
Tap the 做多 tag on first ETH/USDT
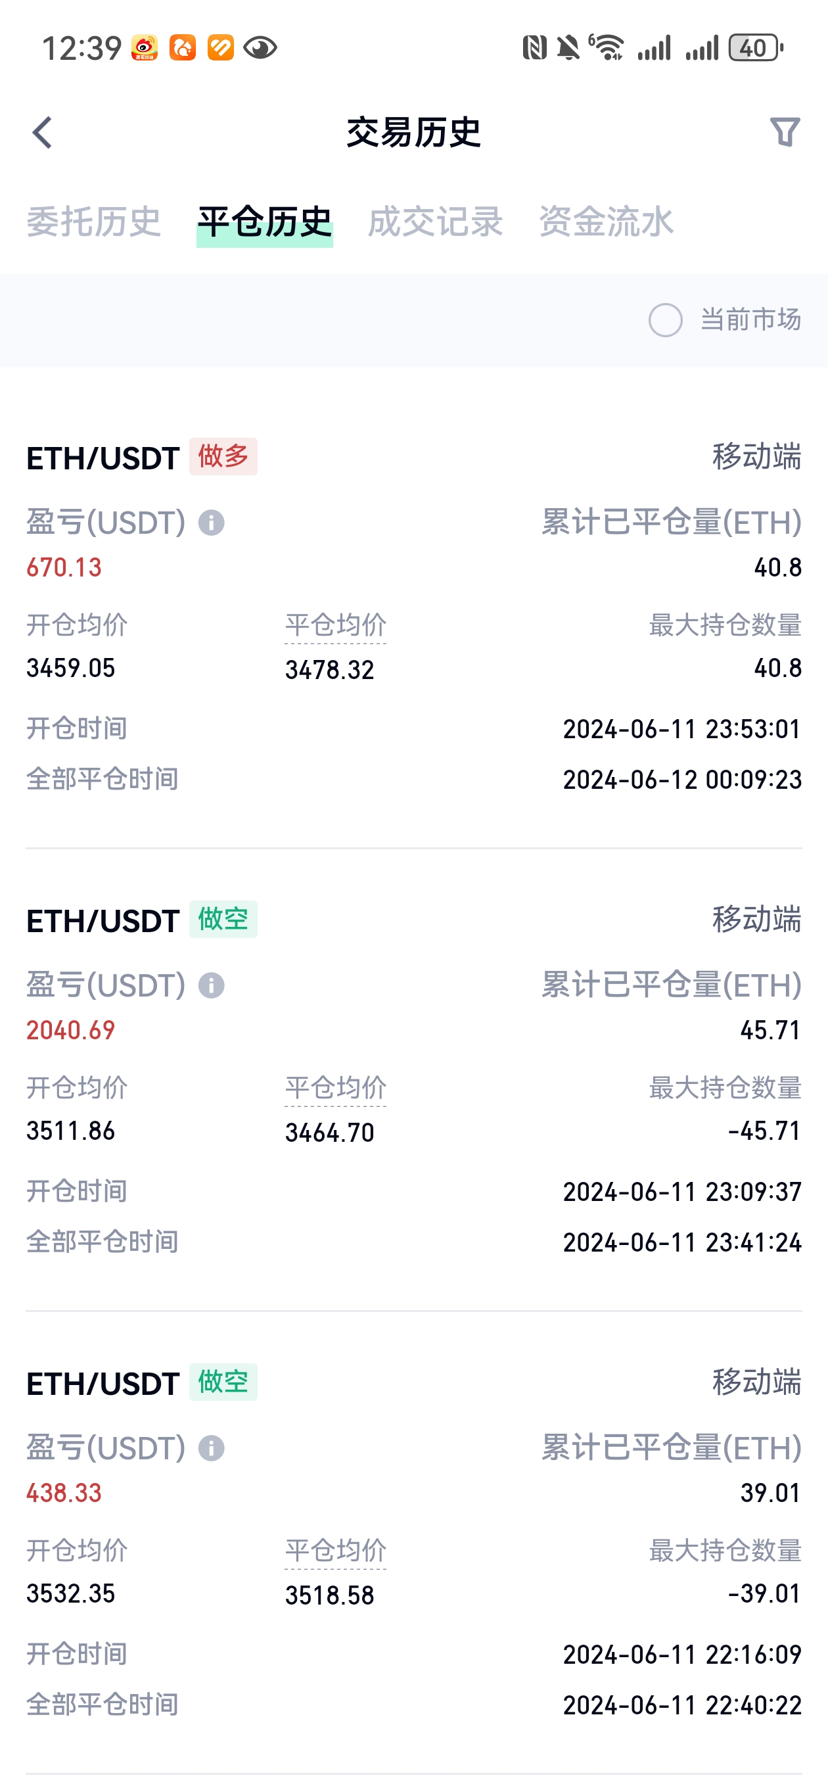click(x=223, y=456)
